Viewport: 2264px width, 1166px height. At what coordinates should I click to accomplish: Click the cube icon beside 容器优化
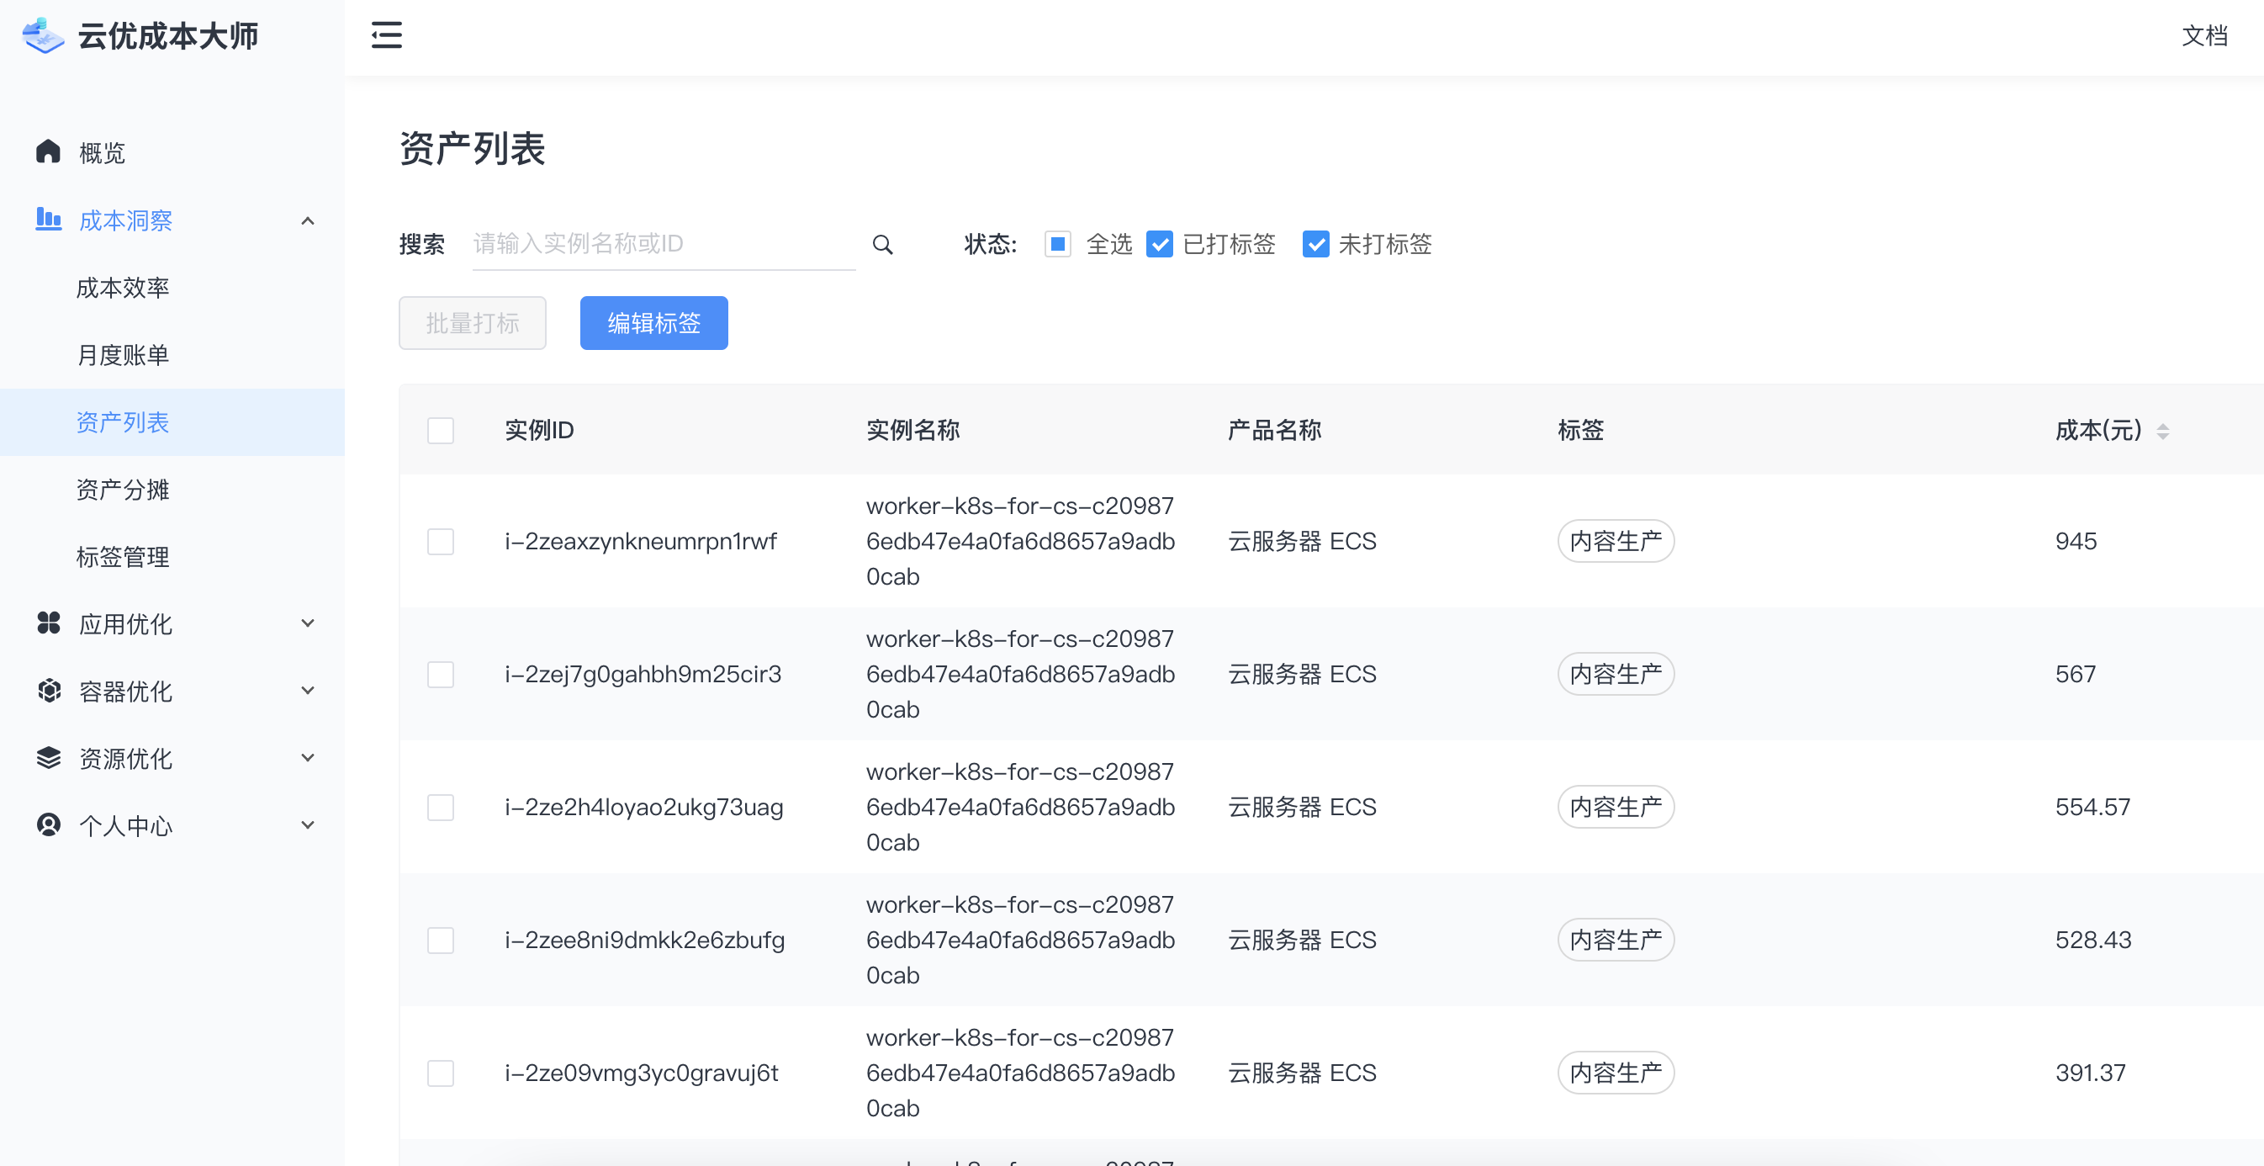50,691
